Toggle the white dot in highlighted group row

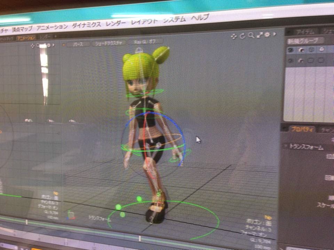[x=321, y=50]
